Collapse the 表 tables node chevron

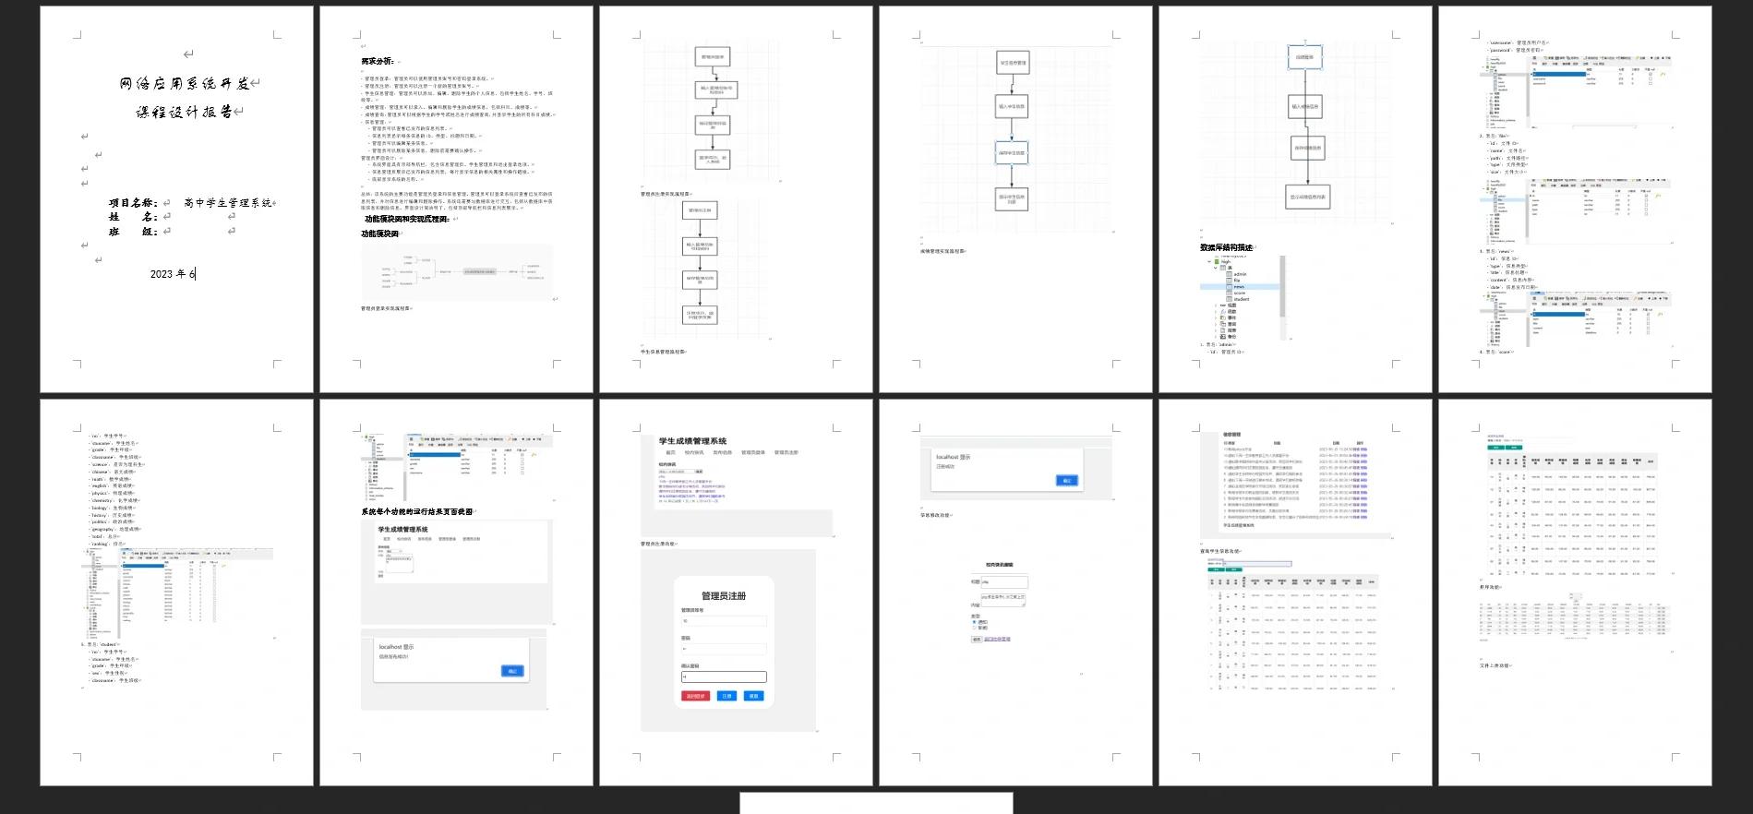pos(1216,268)
